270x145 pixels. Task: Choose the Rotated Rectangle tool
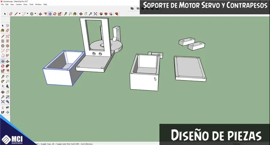pos(7,41)
